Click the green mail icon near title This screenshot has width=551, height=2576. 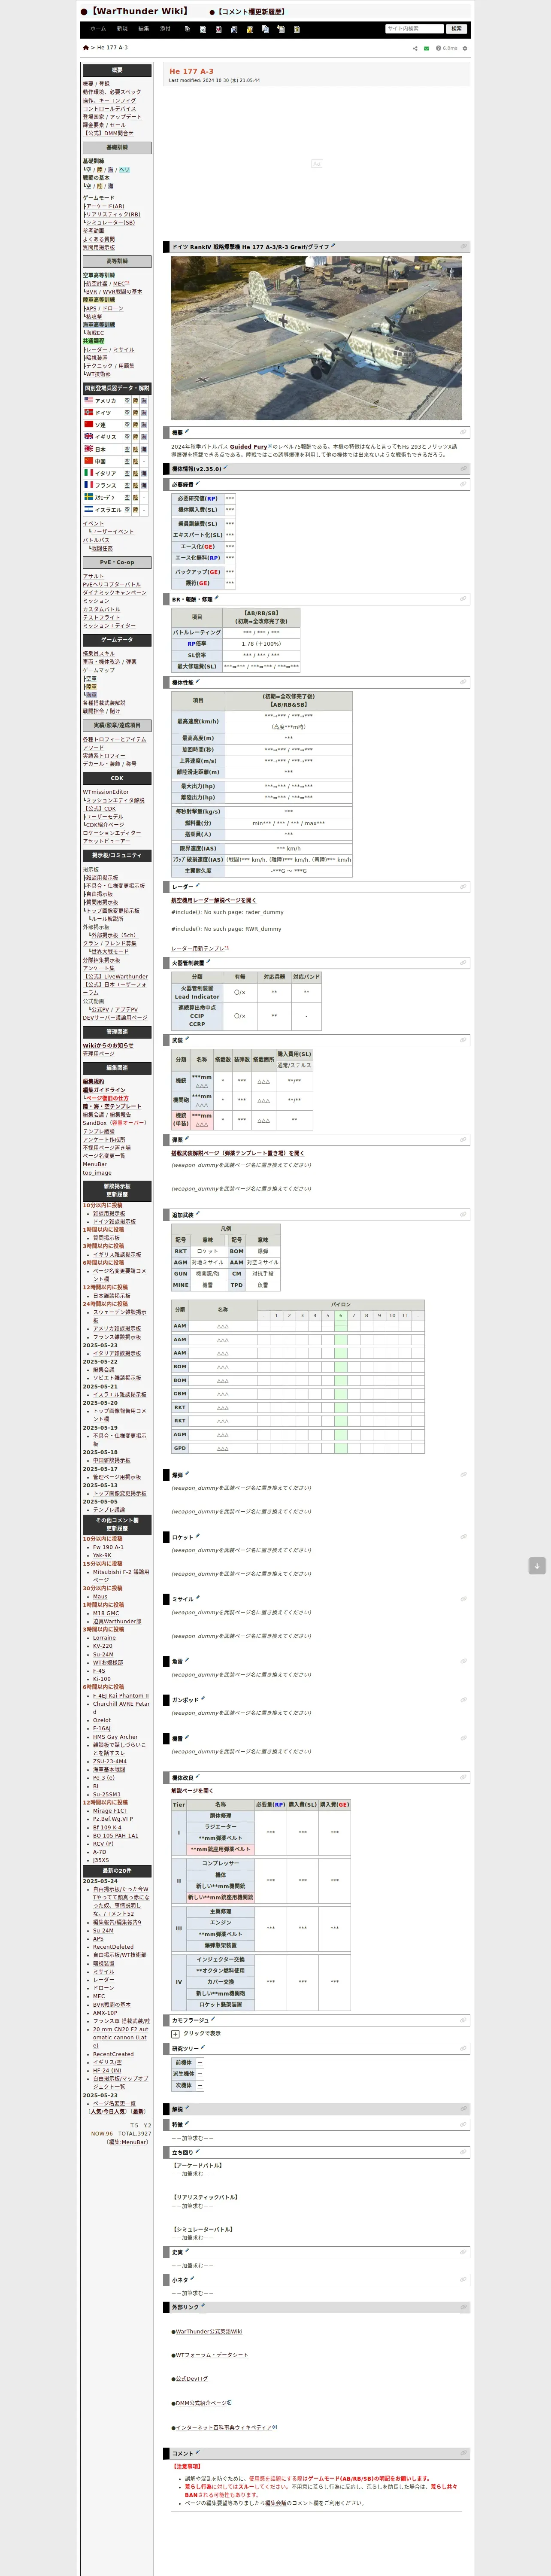[426, 48]
